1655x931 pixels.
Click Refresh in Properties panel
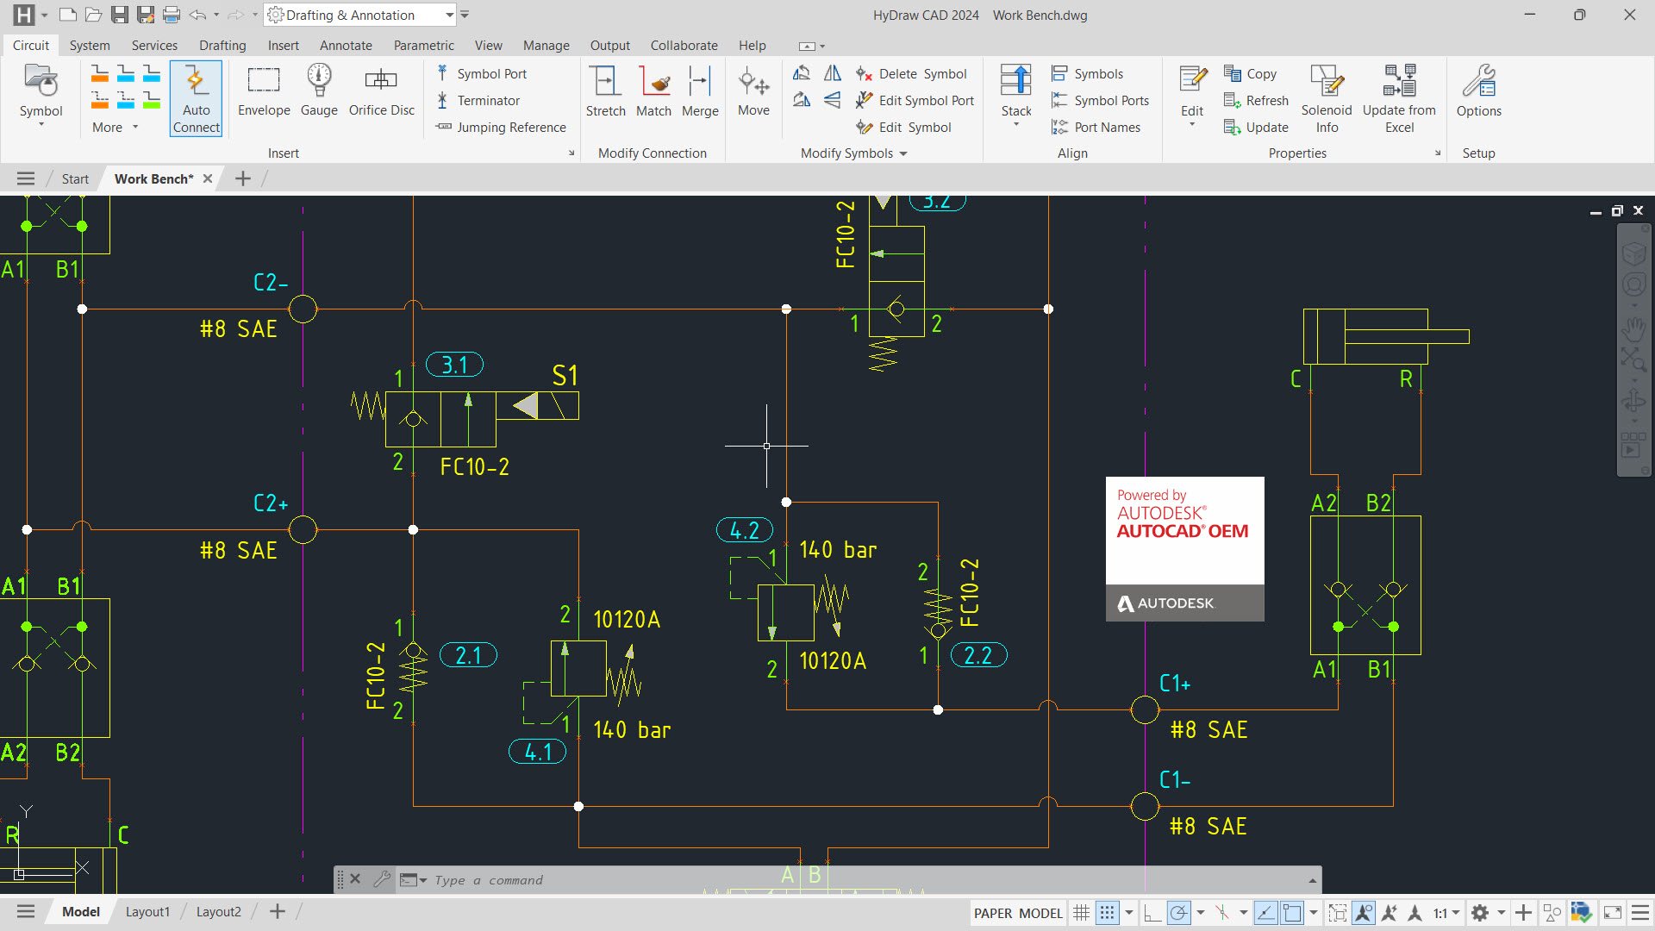[1256, 101]
